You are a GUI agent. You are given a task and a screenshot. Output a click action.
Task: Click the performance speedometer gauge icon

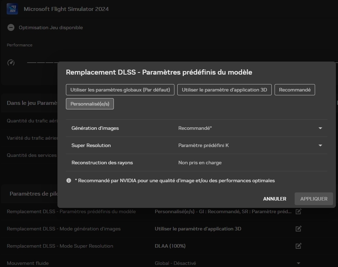click(x=11, y=63)
